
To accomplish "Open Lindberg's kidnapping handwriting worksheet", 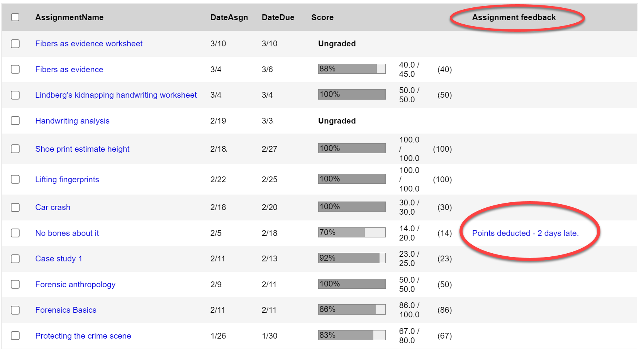I will (116, 95).
